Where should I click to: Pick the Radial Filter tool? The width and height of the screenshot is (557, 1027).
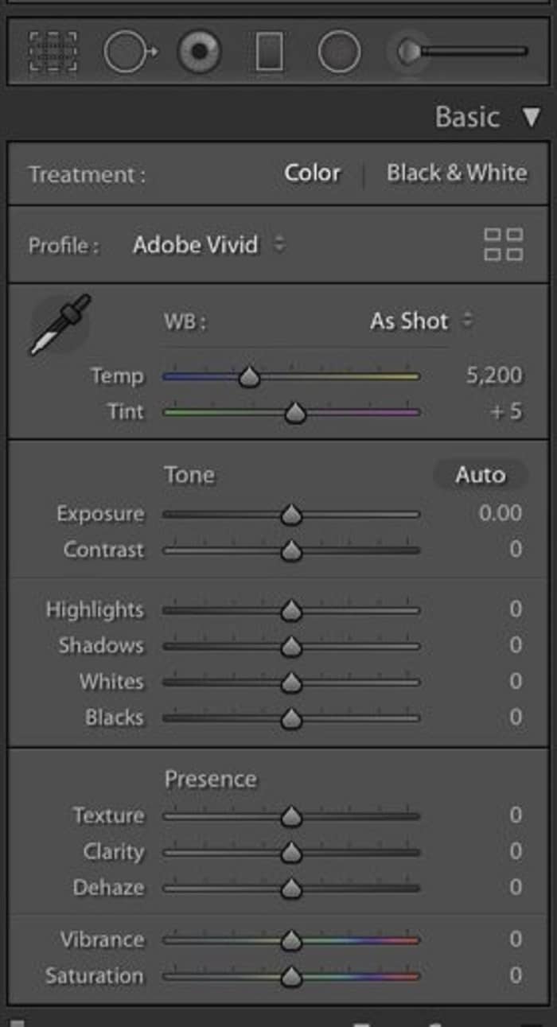[x=339, y=53]
